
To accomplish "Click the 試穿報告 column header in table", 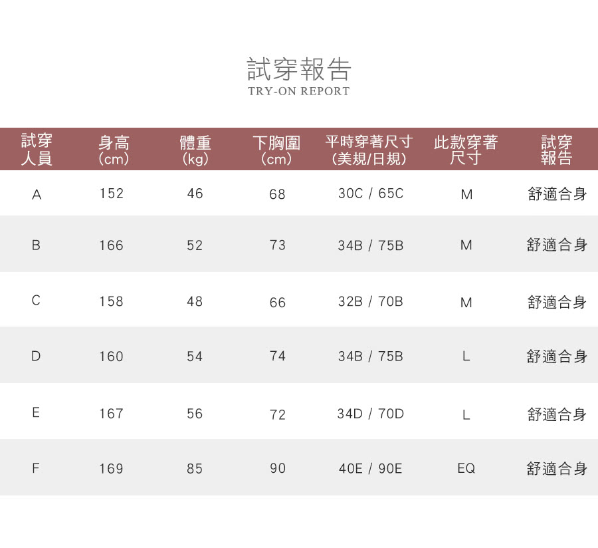I will pyautogui.click(x=556, y=150).
